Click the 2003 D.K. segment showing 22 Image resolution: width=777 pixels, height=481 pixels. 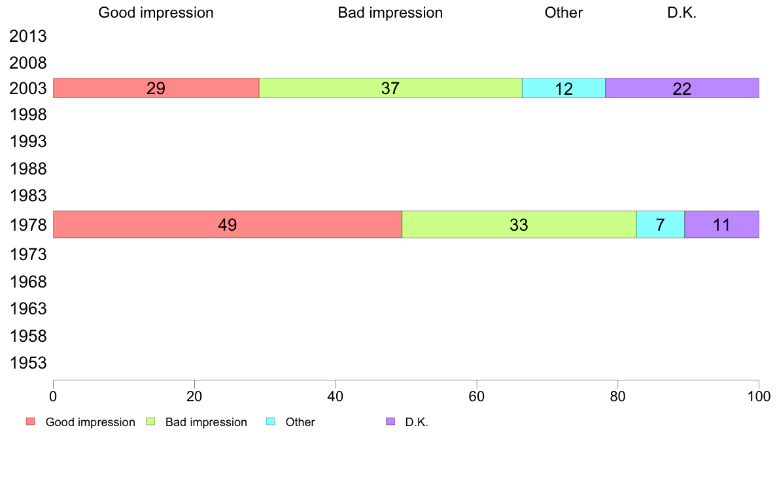click(x=682, y=88)
